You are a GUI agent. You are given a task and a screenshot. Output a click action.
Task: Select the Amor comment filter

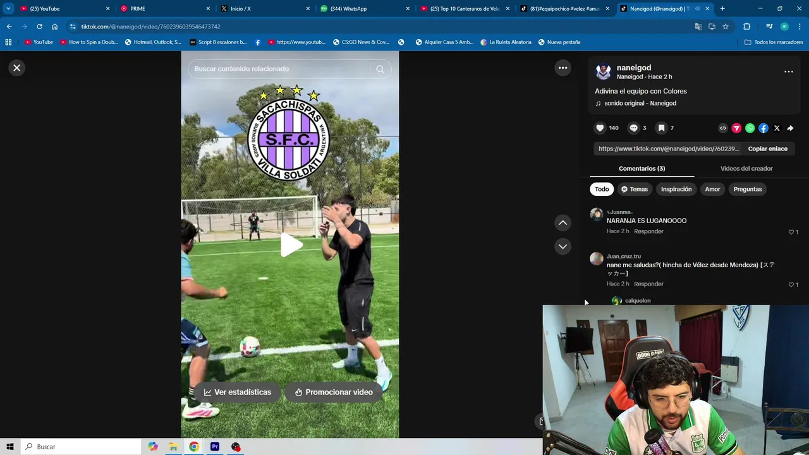point(712,189)
